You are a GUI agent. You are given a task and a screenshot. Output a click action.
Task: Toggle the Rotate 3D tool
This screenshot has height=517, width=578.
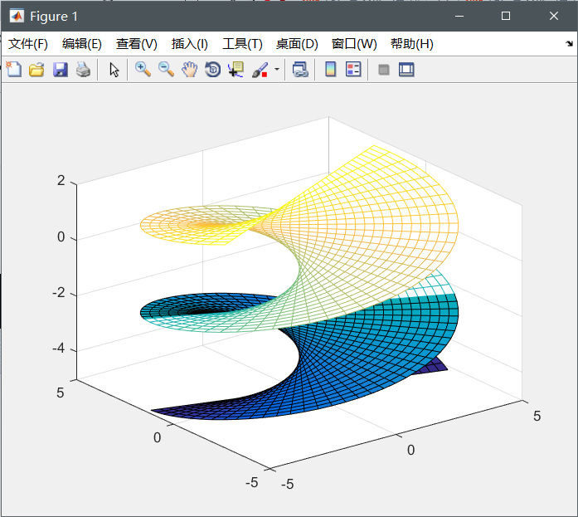tap(212, 70)
